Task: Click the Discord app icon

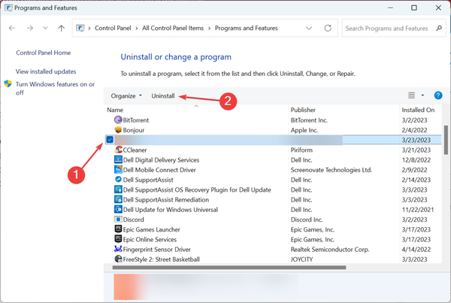Action: click(x=118, y=220)
